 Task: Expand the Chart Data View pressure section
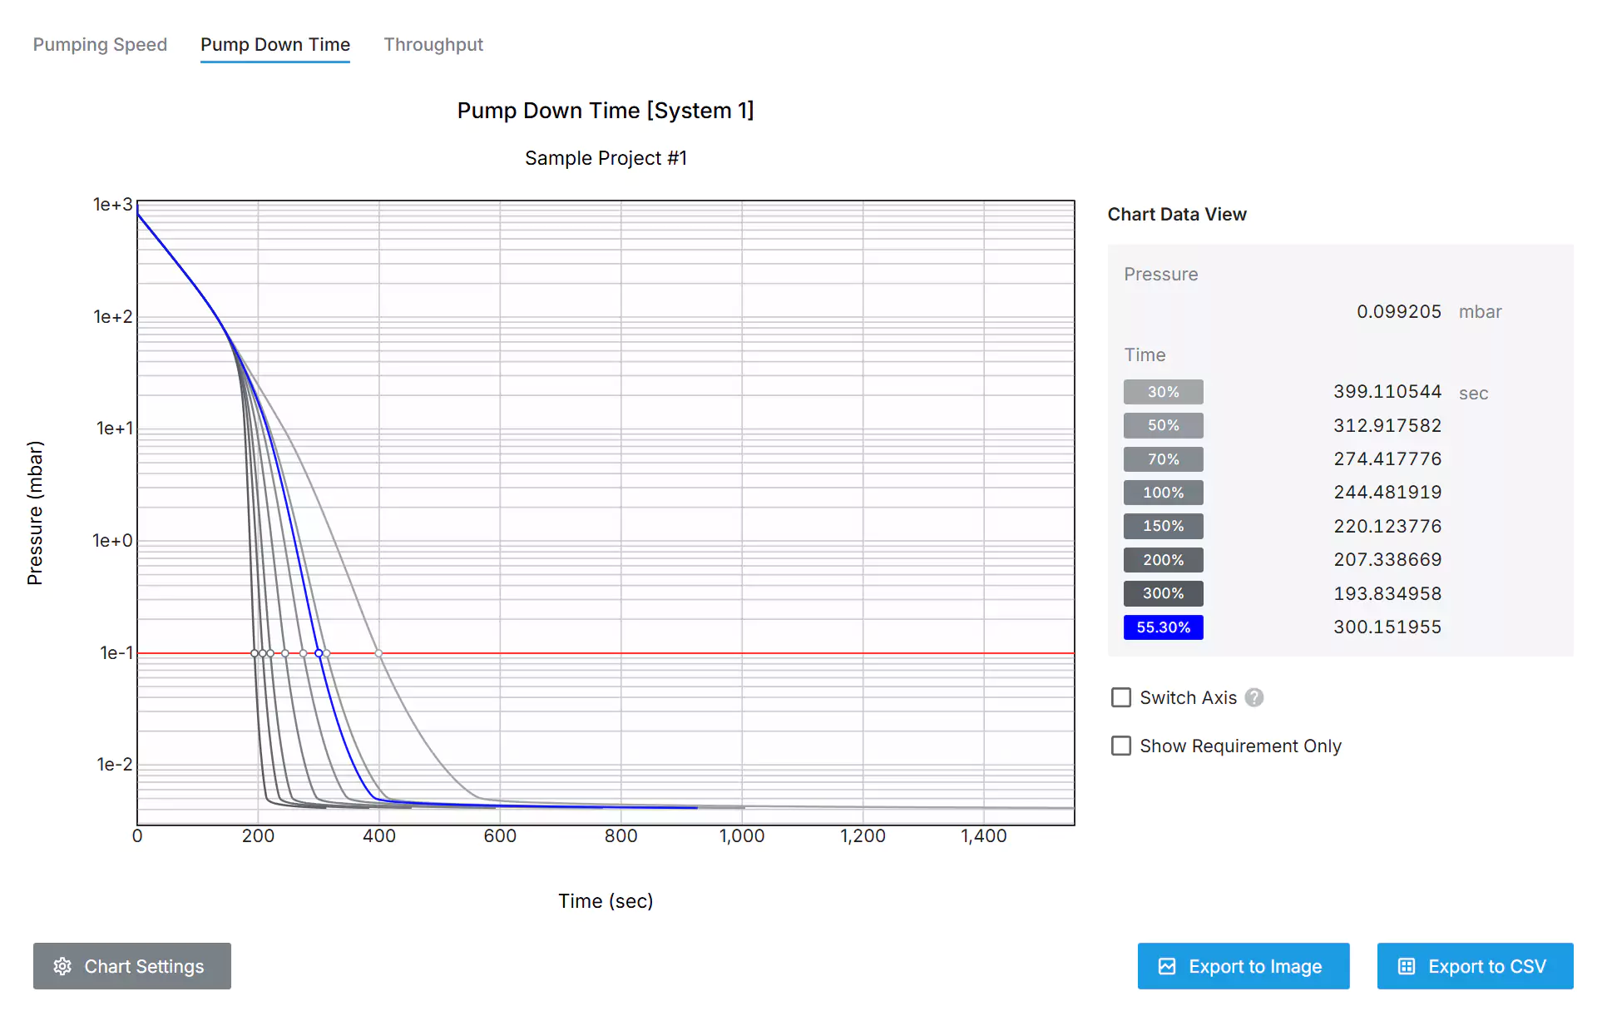click(x=1159, y=275)
